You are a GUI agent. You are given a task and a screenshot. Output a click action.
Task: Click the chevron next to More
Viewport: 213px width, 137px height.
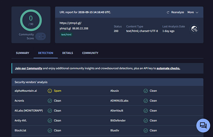coord(197,12)
